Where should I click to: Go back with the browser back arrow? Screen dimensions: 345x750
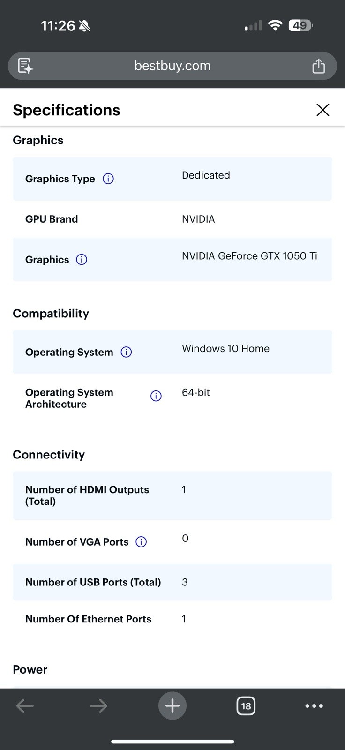(x=25, y=705)
